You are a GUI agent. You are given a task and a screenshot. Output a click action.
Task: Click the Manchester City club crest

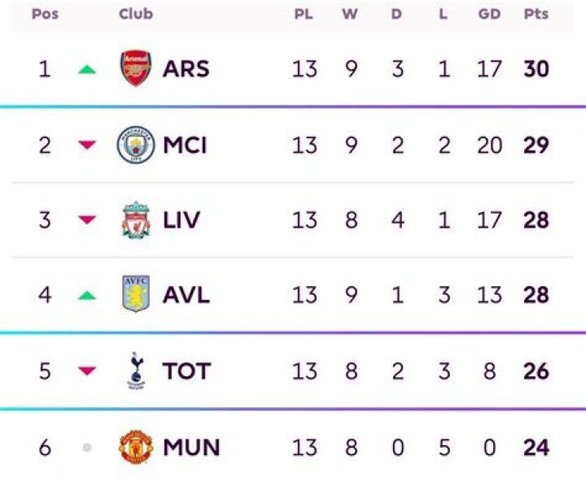(x=135, y=145)
